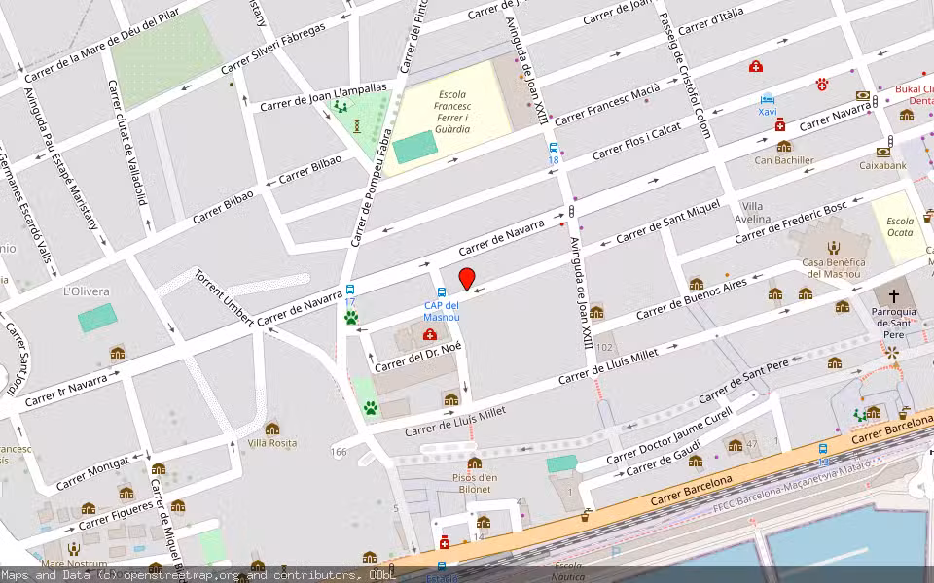Select the playground icon by Carrer de Joan Llampallas

[341, 107]
